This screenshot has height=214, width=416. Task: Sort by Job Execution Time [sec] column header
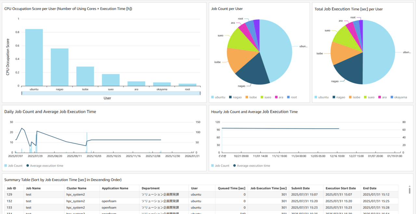coord(268,188)
